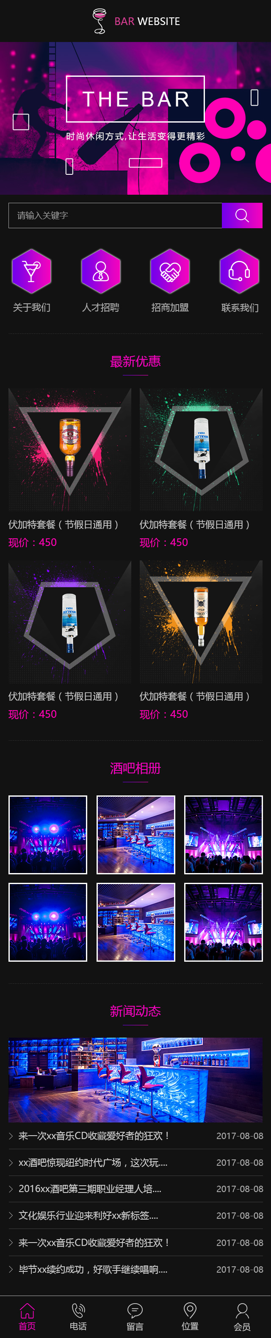This screenshot has width=271, height=1338.
Task: Select the orange splash vodka product image
Action: pyautogui.click(x=201, y=622)
